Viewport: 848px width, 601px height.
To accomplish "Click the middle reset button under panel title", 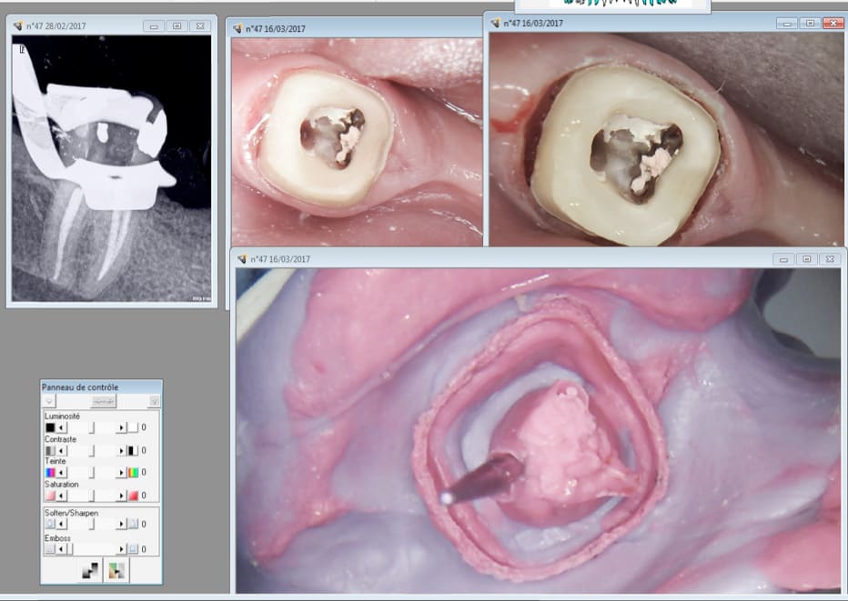I will click(x=102, y=401).
